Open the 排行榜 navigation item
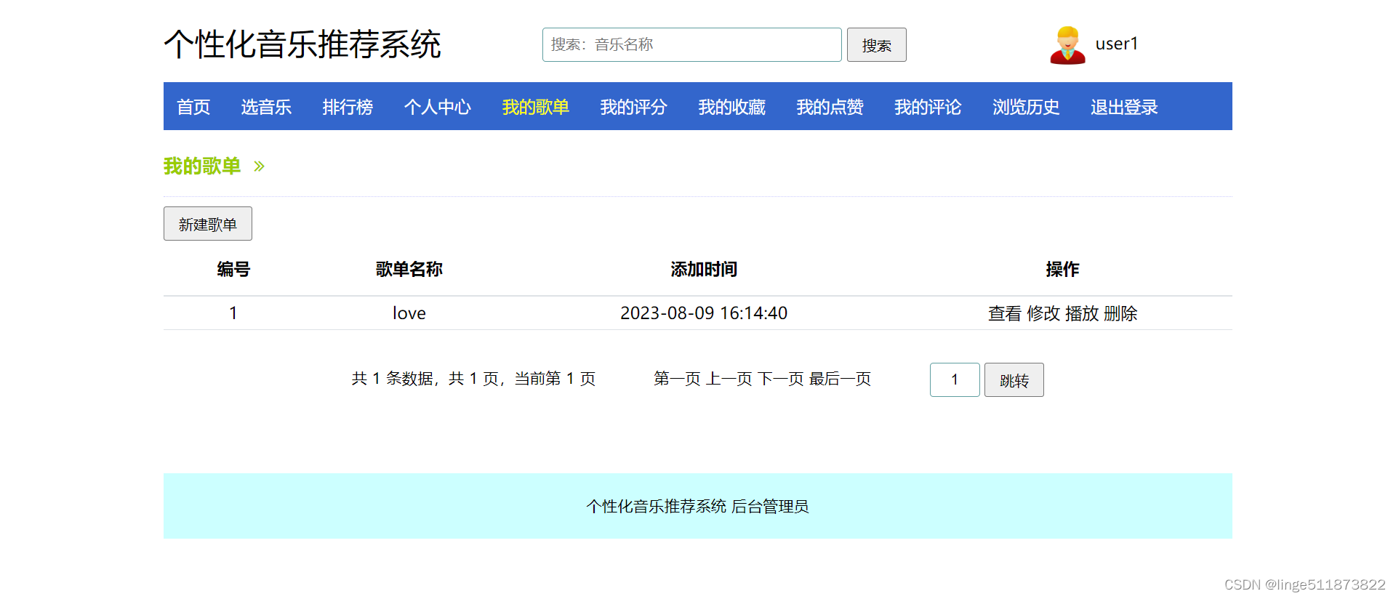The height and width of the screenshot is (599, 1396). click(348, 107)
